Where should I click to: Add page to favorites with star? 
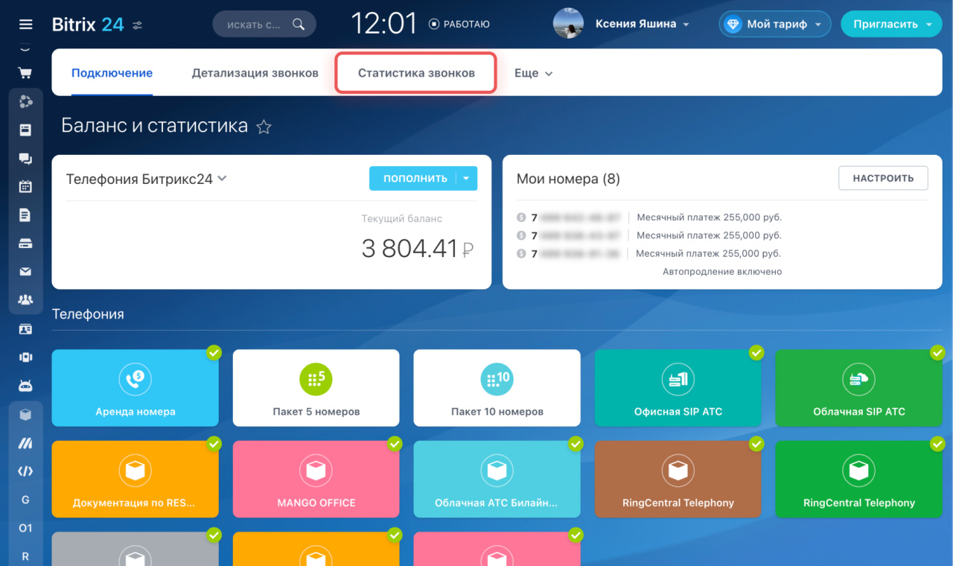[x=264, y=127]
